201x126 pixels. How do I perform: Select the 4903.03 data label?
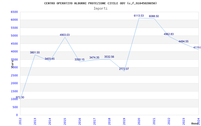coord(65,35)
